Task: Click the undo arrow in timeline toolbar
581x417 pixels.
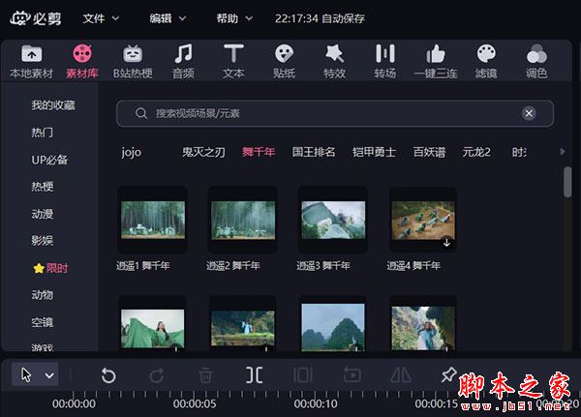Action: [x=108, y=375]
